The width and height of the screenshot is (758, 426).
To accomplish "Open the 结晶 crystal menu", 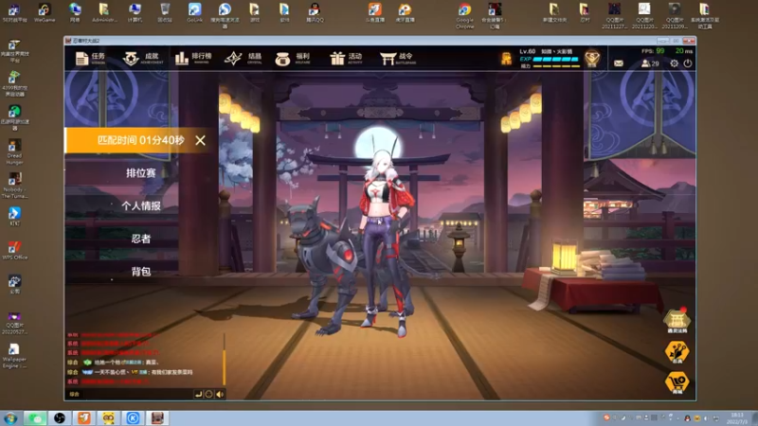I will (x=244, y=59).
